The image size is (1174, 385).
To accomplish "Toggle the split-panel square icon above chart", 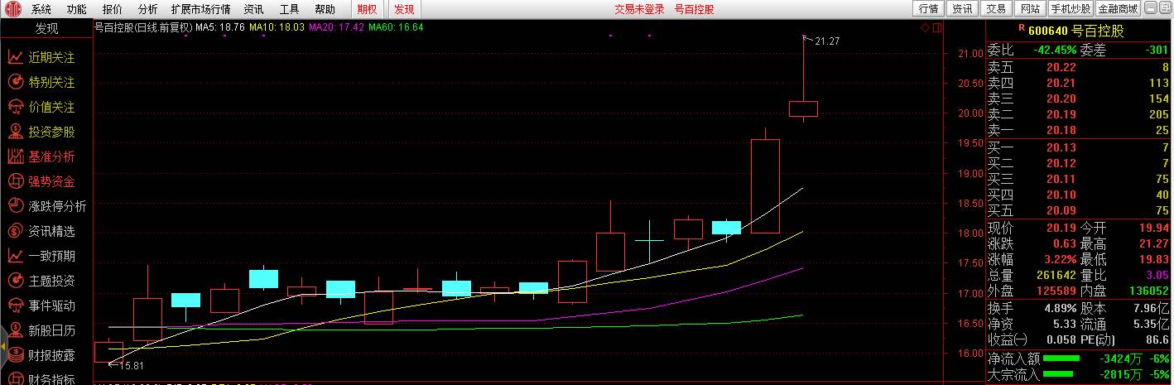I will point(938,28).
